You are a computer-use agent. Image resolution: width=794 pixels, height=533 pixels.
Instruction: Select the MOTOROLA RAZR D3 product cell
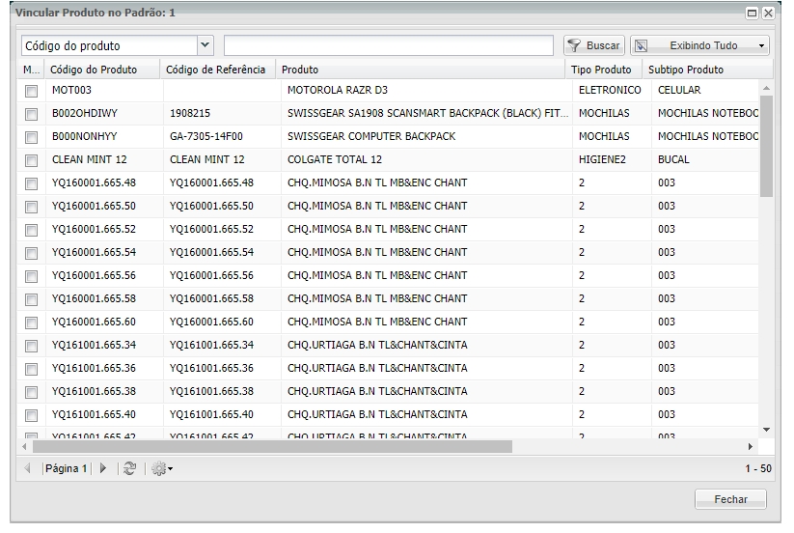click(x=426, y=90)
